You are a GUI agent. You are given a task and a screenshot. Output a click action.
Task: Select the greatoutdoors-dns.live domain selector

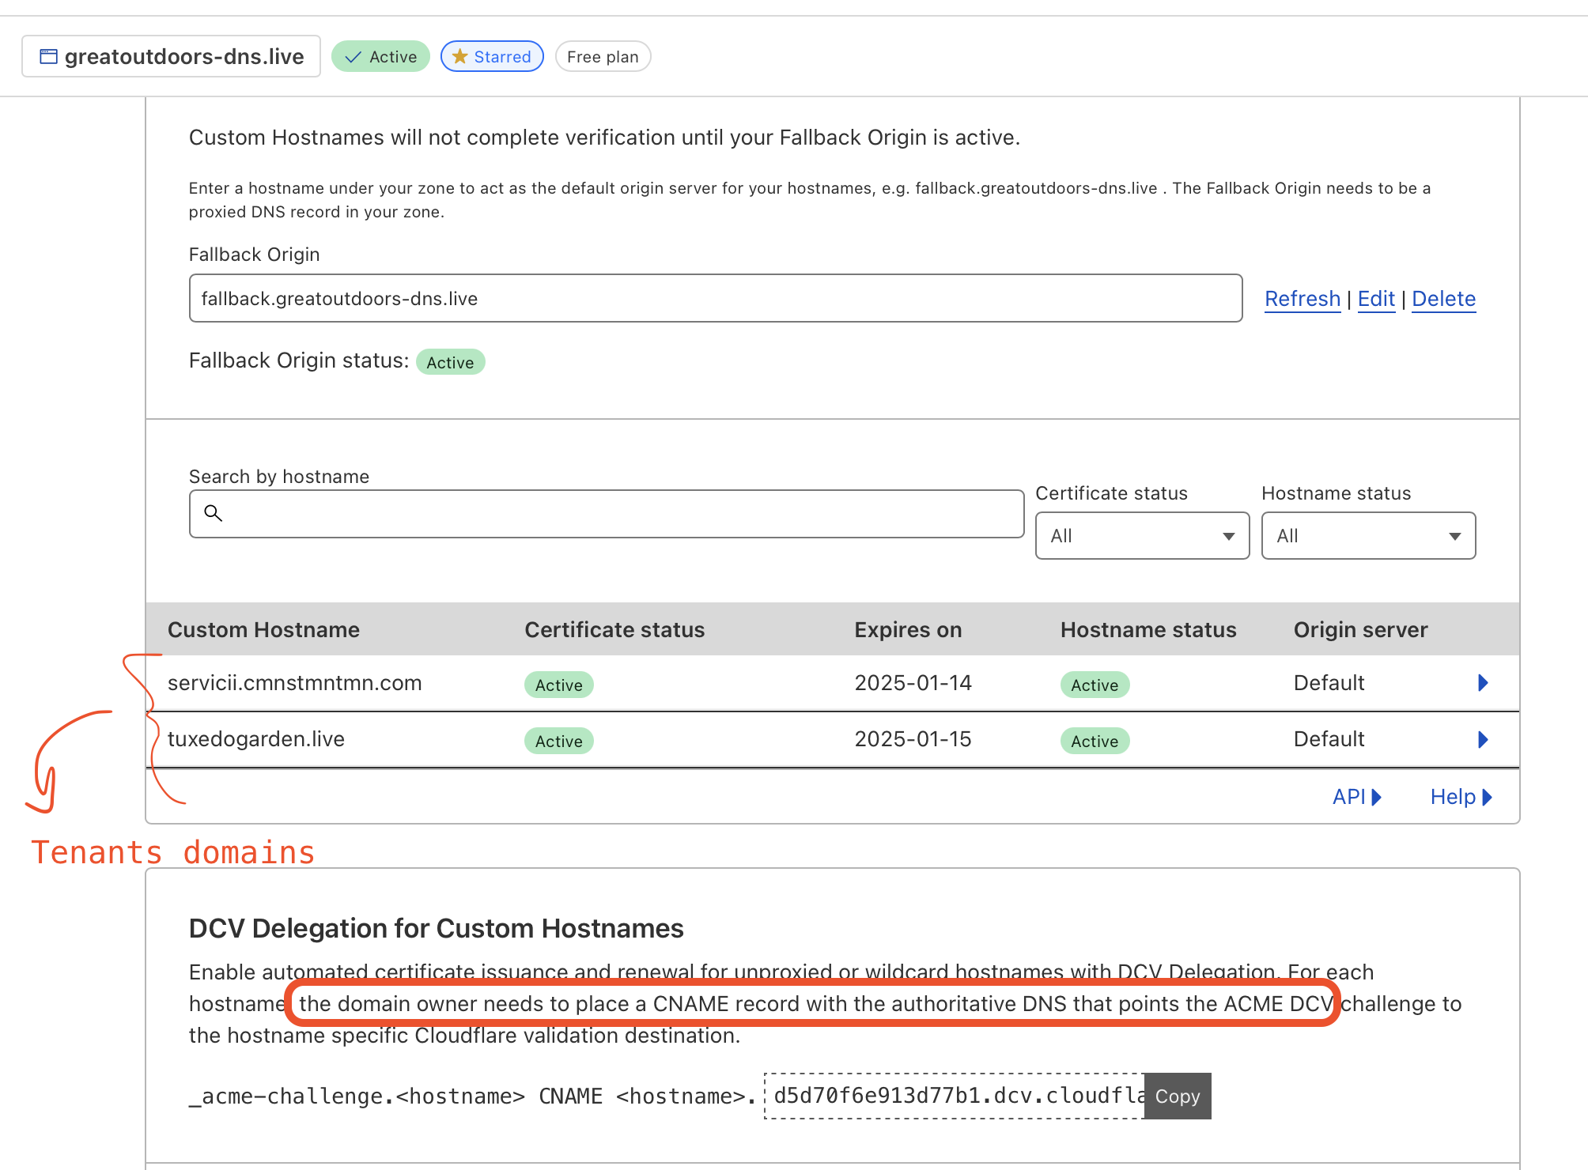171,57
